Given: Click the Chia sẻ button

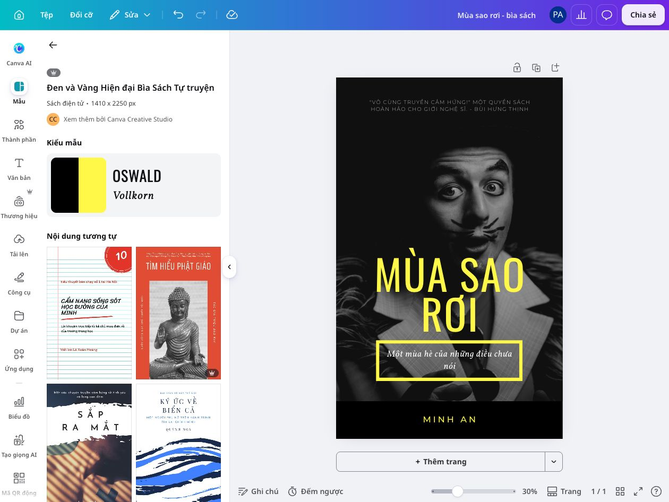Looking at the screenshot, I should 643,15.
